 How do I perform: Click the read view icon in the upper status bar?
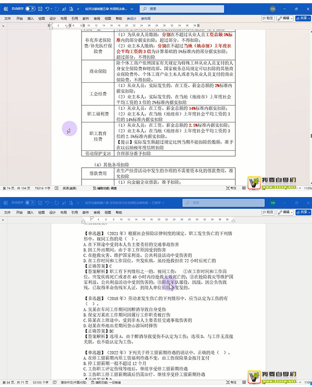[244, 188]
